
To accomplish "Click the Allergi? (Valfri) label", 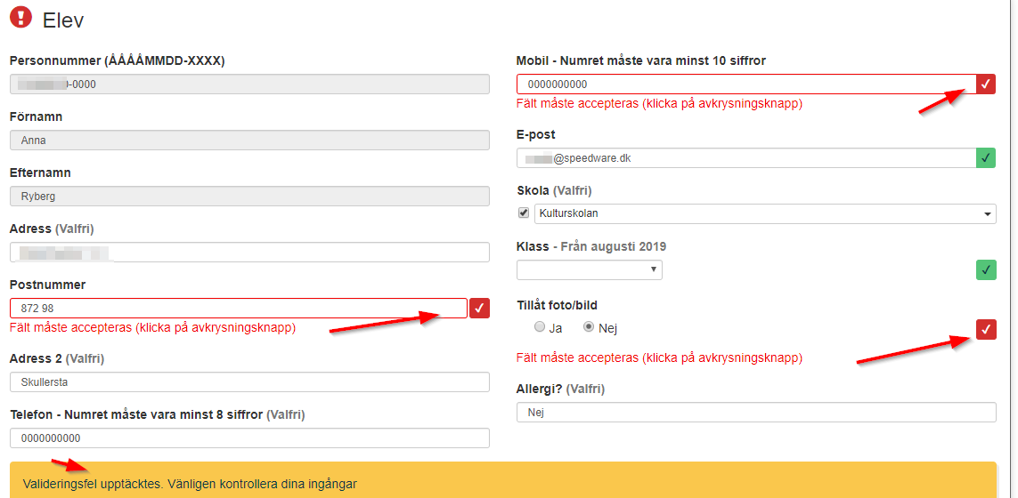I will tap(561, 390).
